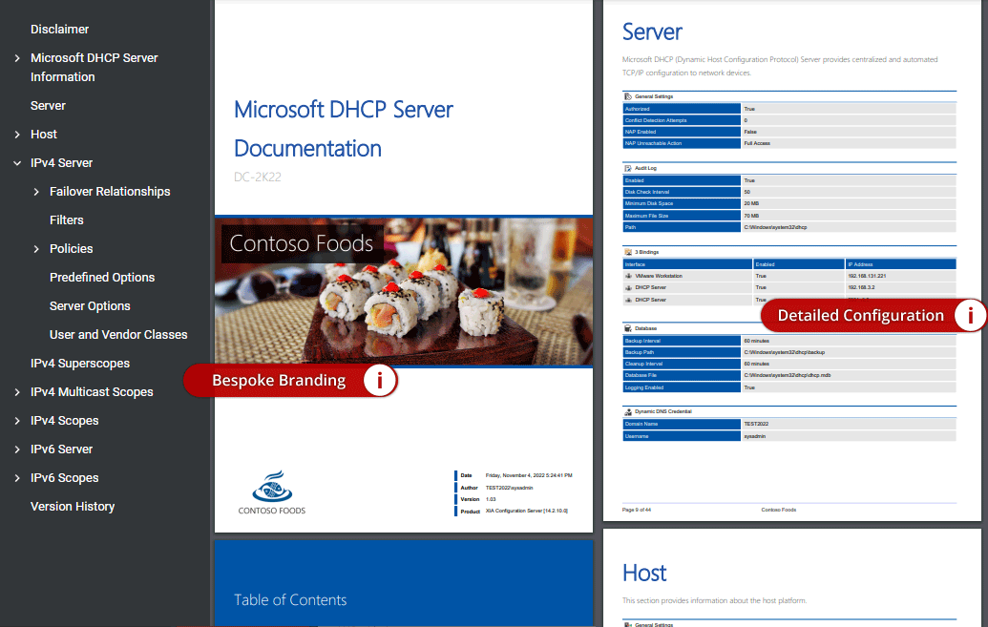The image size is (988, 627).
Task: Click the Username row
Action: point(789,436)
